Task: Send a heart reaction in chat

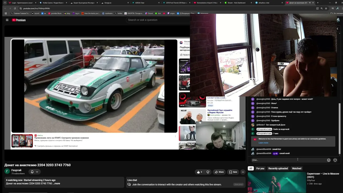Action: (335, 160)
